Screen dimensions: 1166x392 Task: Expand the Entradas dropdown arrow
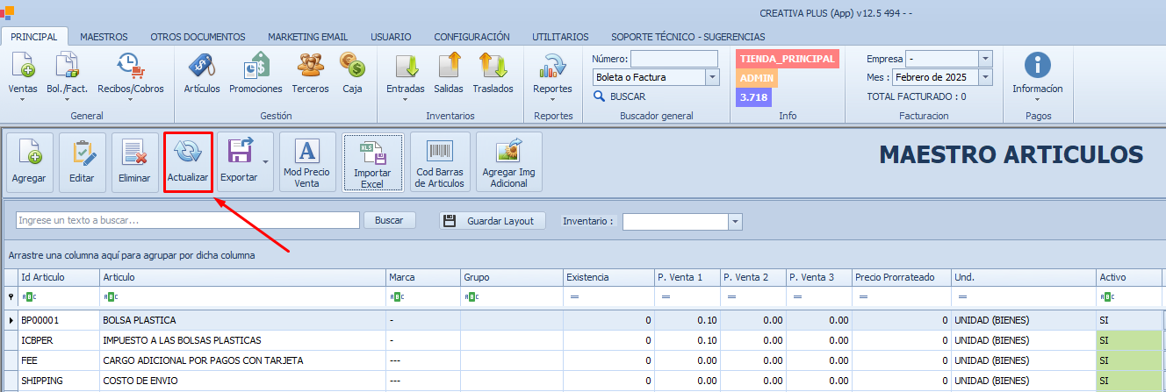tap(406, 99)
